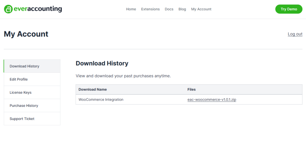Select the Download History sidebar tab

click(x=32, y=66)
